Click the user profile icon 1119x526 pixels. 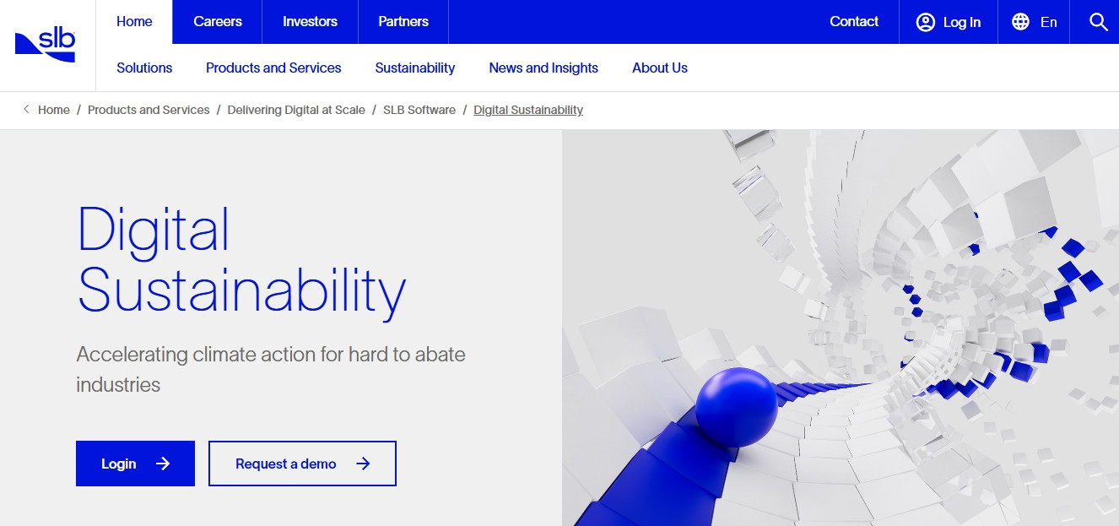926,22
